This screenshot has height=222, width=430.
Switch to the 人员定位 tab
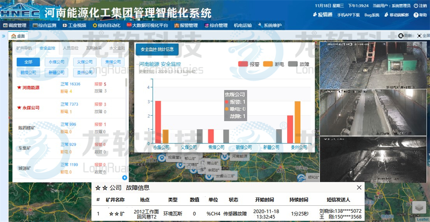(x=71, y=48)
